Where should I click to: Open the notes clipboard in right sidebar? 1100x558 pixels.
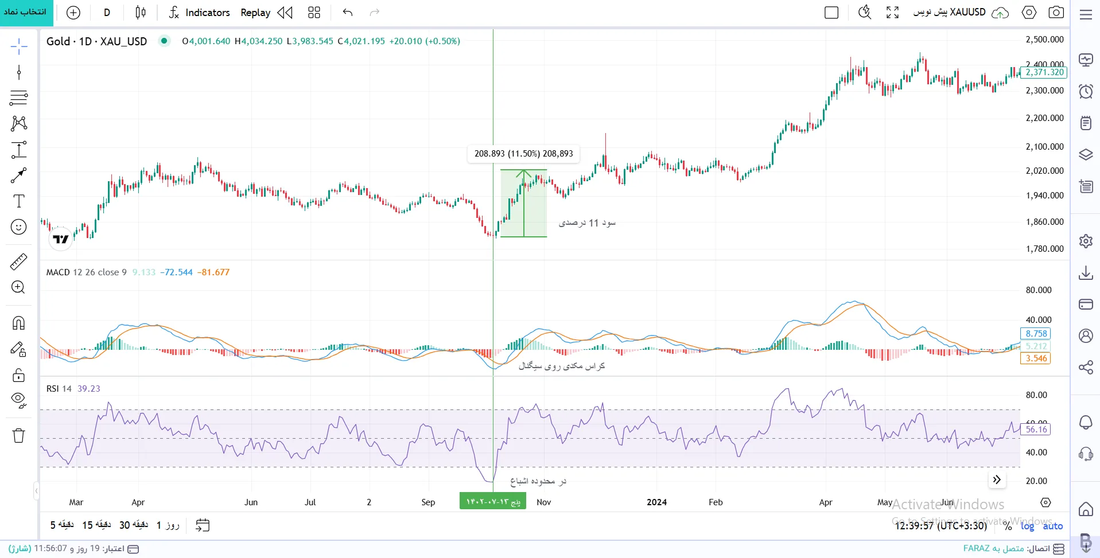click(1086, 123)
